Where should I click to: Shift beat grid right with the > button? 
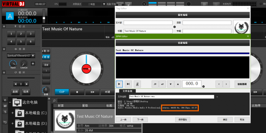click(x=226, y=84)
